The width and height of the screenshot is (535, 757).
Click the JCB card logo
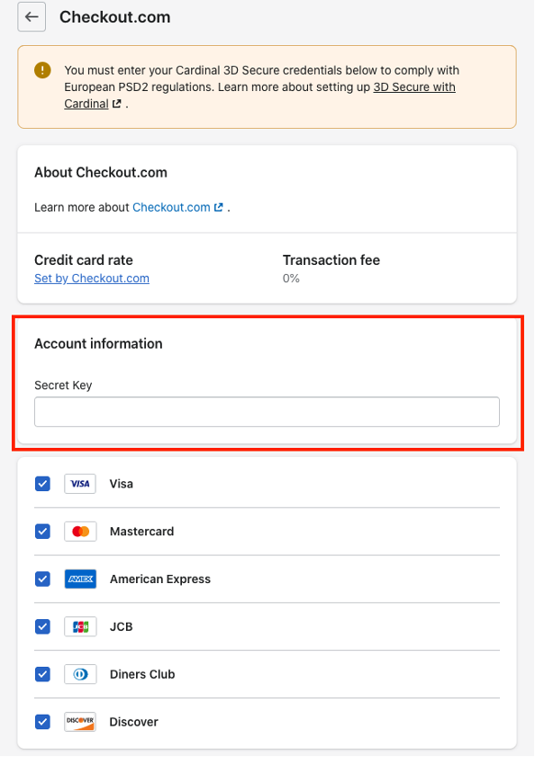click(80, 626)
